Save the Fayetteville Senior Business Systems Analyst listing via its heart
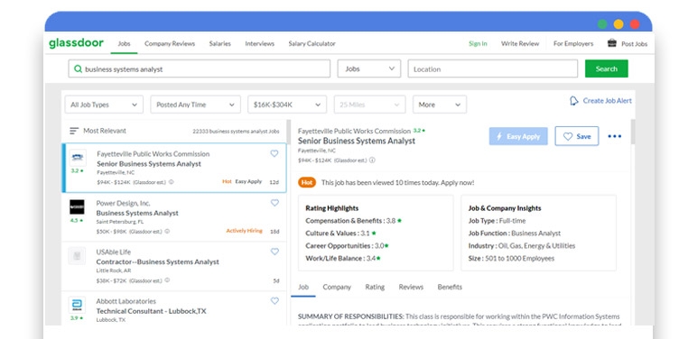 274,154
